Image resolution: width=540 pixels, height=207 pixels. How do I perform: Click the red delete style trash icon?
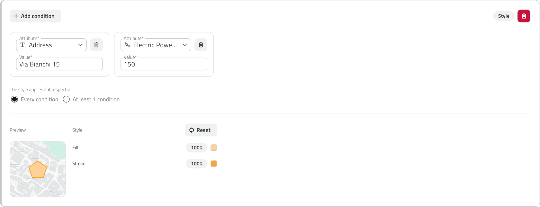pyautogui.click(x=524, y=16)
